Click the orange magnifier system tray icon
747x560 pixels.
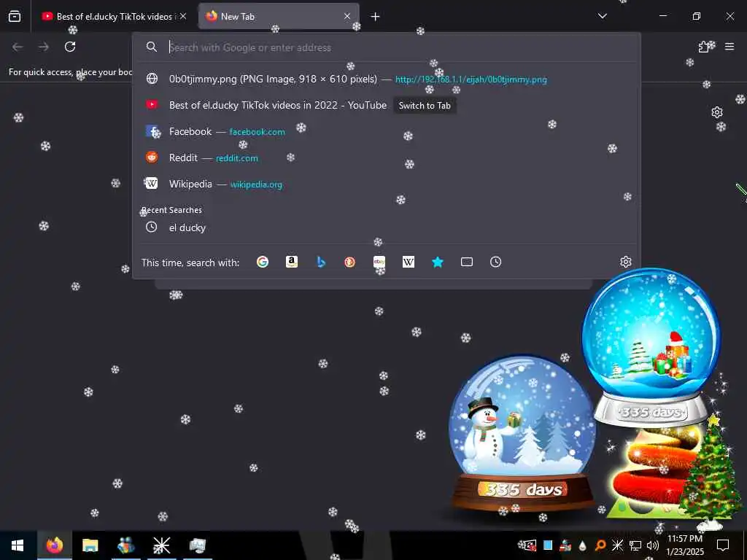600,545
